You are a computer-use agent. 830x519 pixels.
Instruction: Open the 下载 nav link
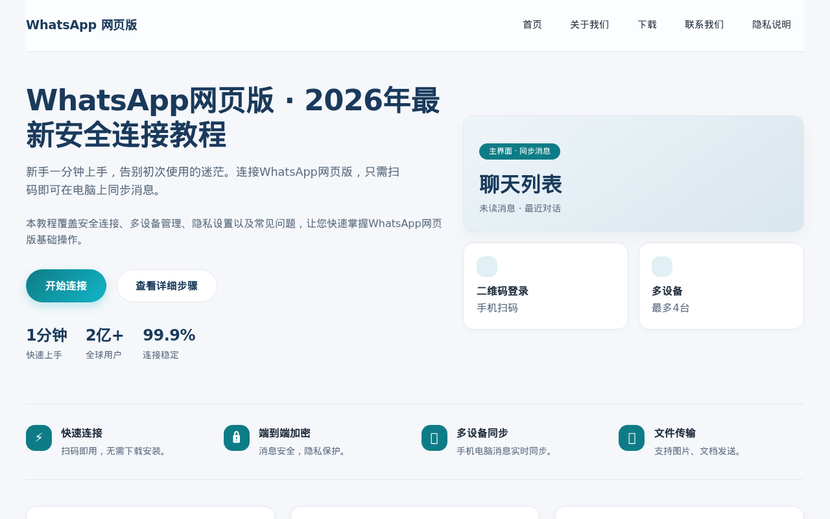coord(647,25)
